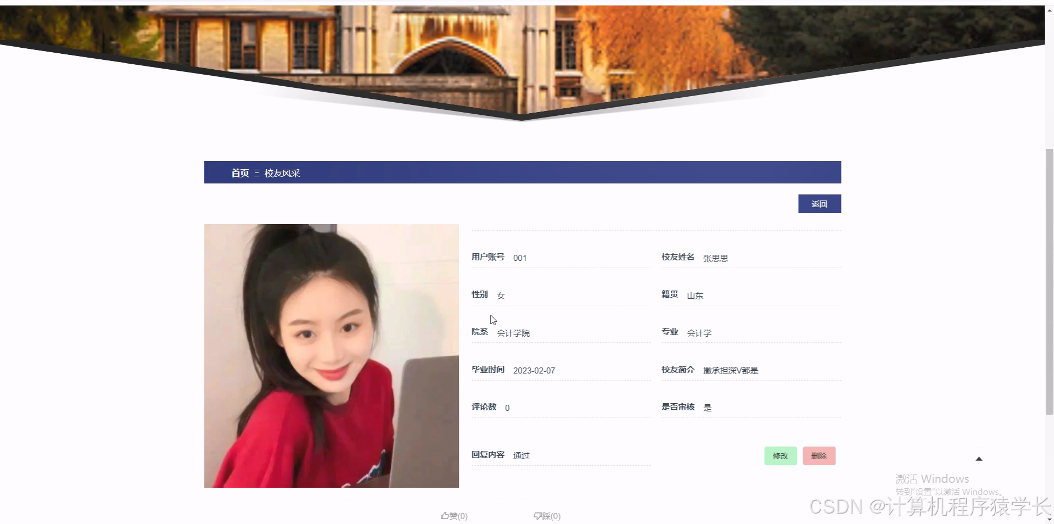This screenshot has width=1054, height=524.
Task: Click the green 修改 edit button
Action: [780, 456]
